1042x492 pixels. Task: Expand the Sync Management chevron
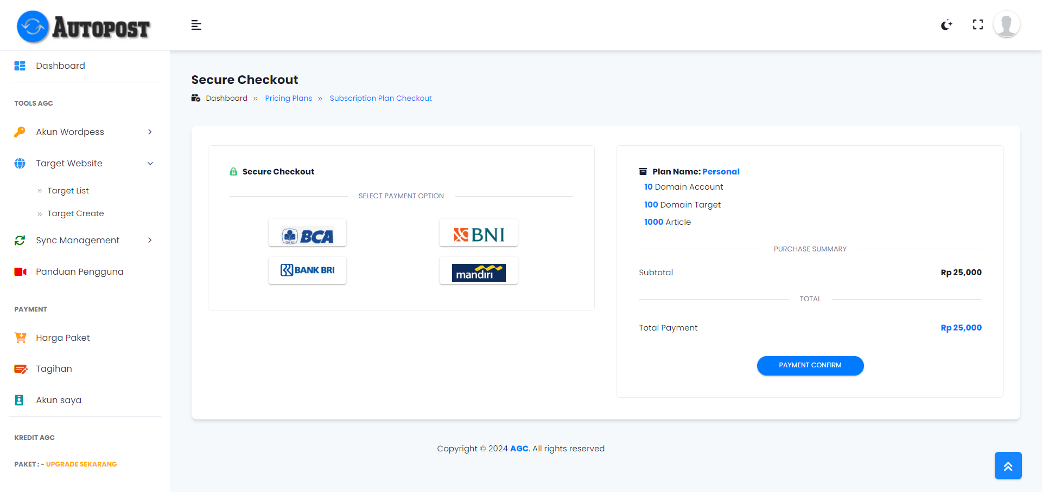(x=150, y=241)
